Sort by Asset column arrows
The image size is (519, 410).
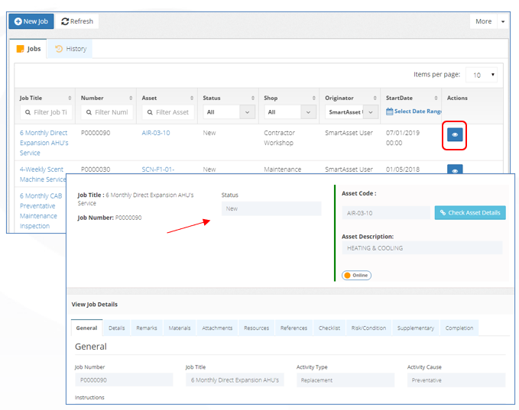point(192,98)
